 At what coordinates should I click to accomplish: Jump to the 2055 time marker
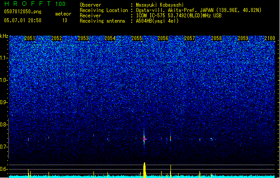pos(137,38)
